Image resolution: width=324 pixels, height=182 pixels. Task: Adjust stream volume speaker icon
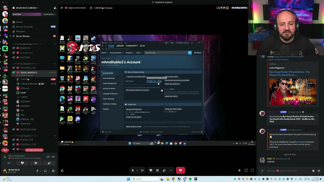pyautogui.click(x=240, y=170)
